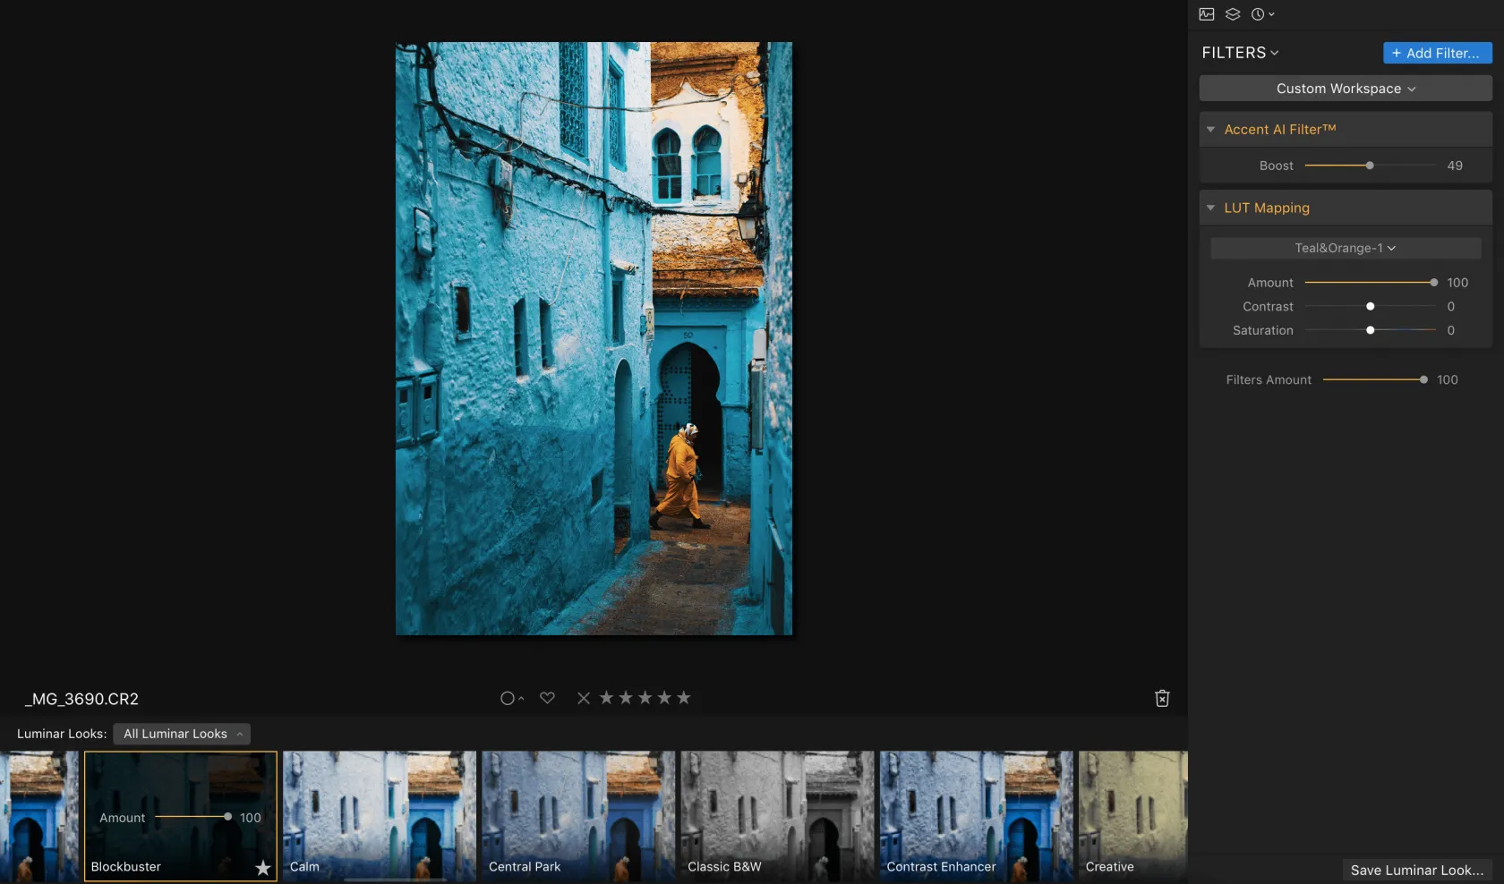Collapse the LUT Mapping section
The height and width of the screenshot is (884, 1504).
(x=1210, y=208)
